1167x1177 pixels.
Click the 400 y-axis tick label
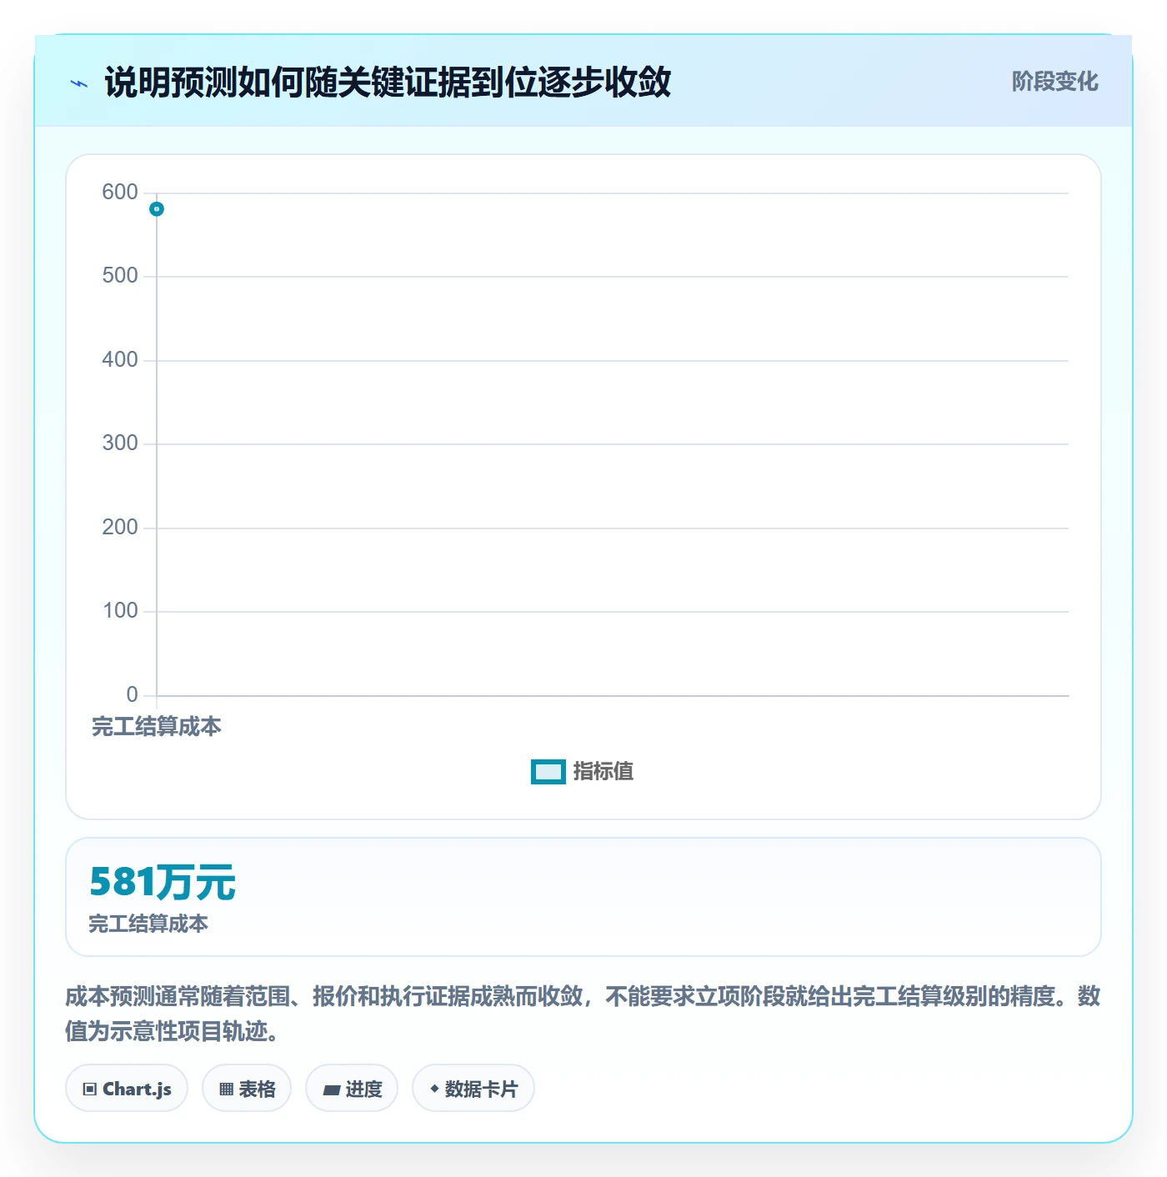pos(120,360)
